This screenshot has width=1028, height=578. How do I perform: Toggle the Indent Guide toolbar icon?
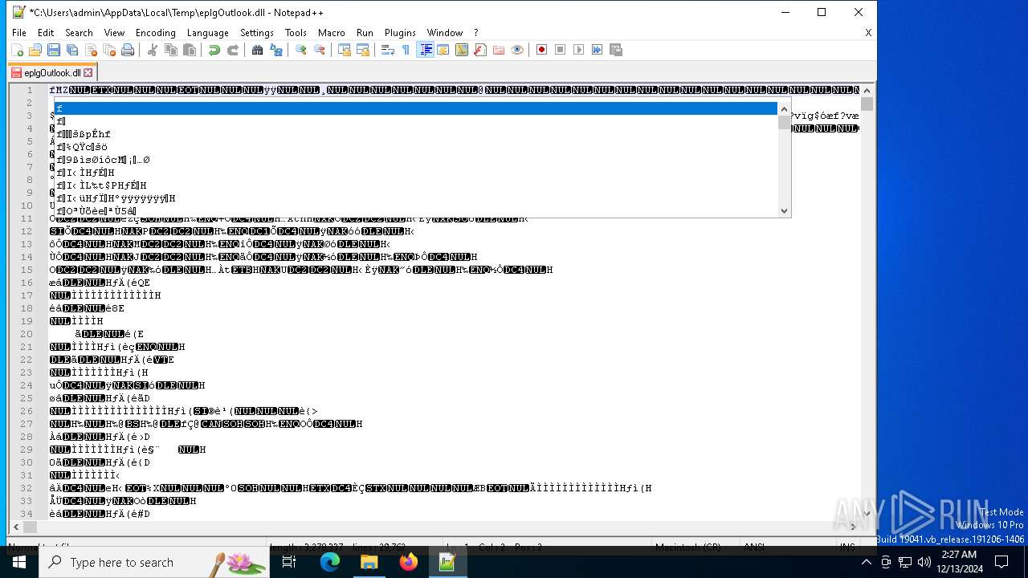pyautogui.click(x=425, y=50)
